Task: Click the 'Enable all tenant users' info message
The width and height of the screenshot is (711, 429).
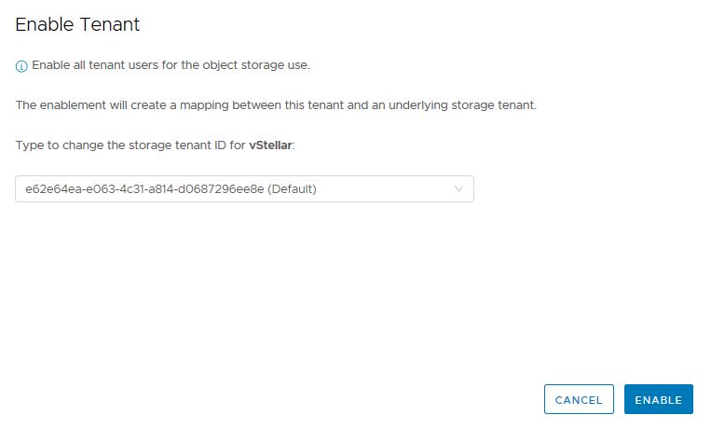Action: click(171, 66)
